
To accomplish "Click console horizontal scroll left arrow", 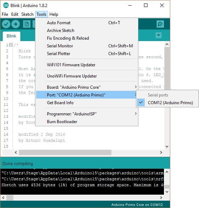I will tap(3, 198).
